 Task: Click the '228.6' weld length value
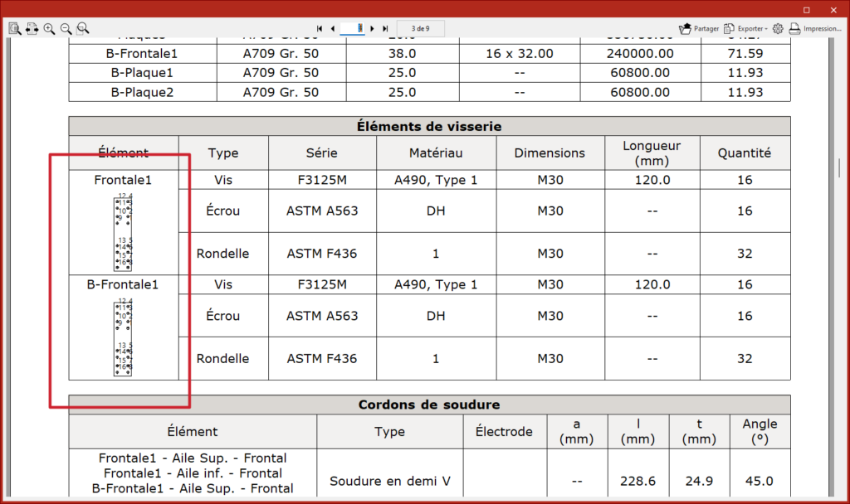click(x=638, y=481)
